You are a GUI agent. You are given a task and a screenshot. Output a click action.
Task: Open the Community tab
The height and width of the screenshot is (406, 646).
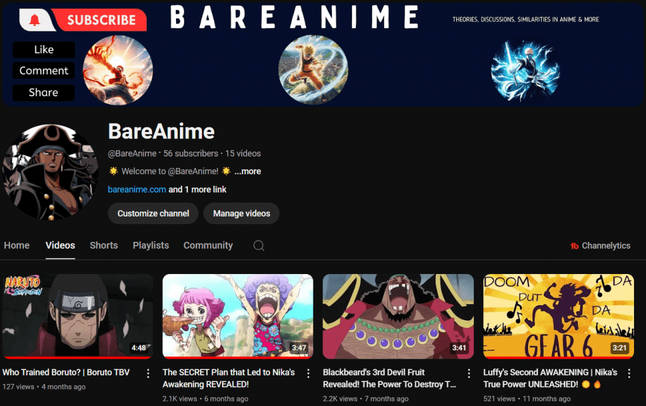pos(208,246)
